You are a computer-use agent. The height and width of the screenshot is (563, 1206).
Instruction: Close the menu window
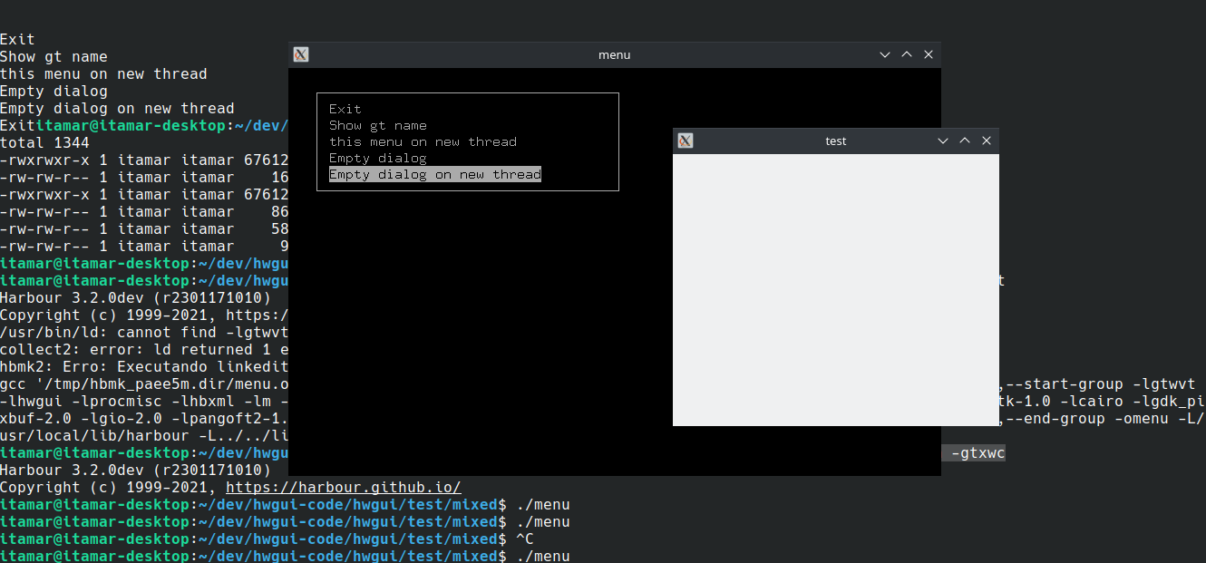(x=929, y=54)
